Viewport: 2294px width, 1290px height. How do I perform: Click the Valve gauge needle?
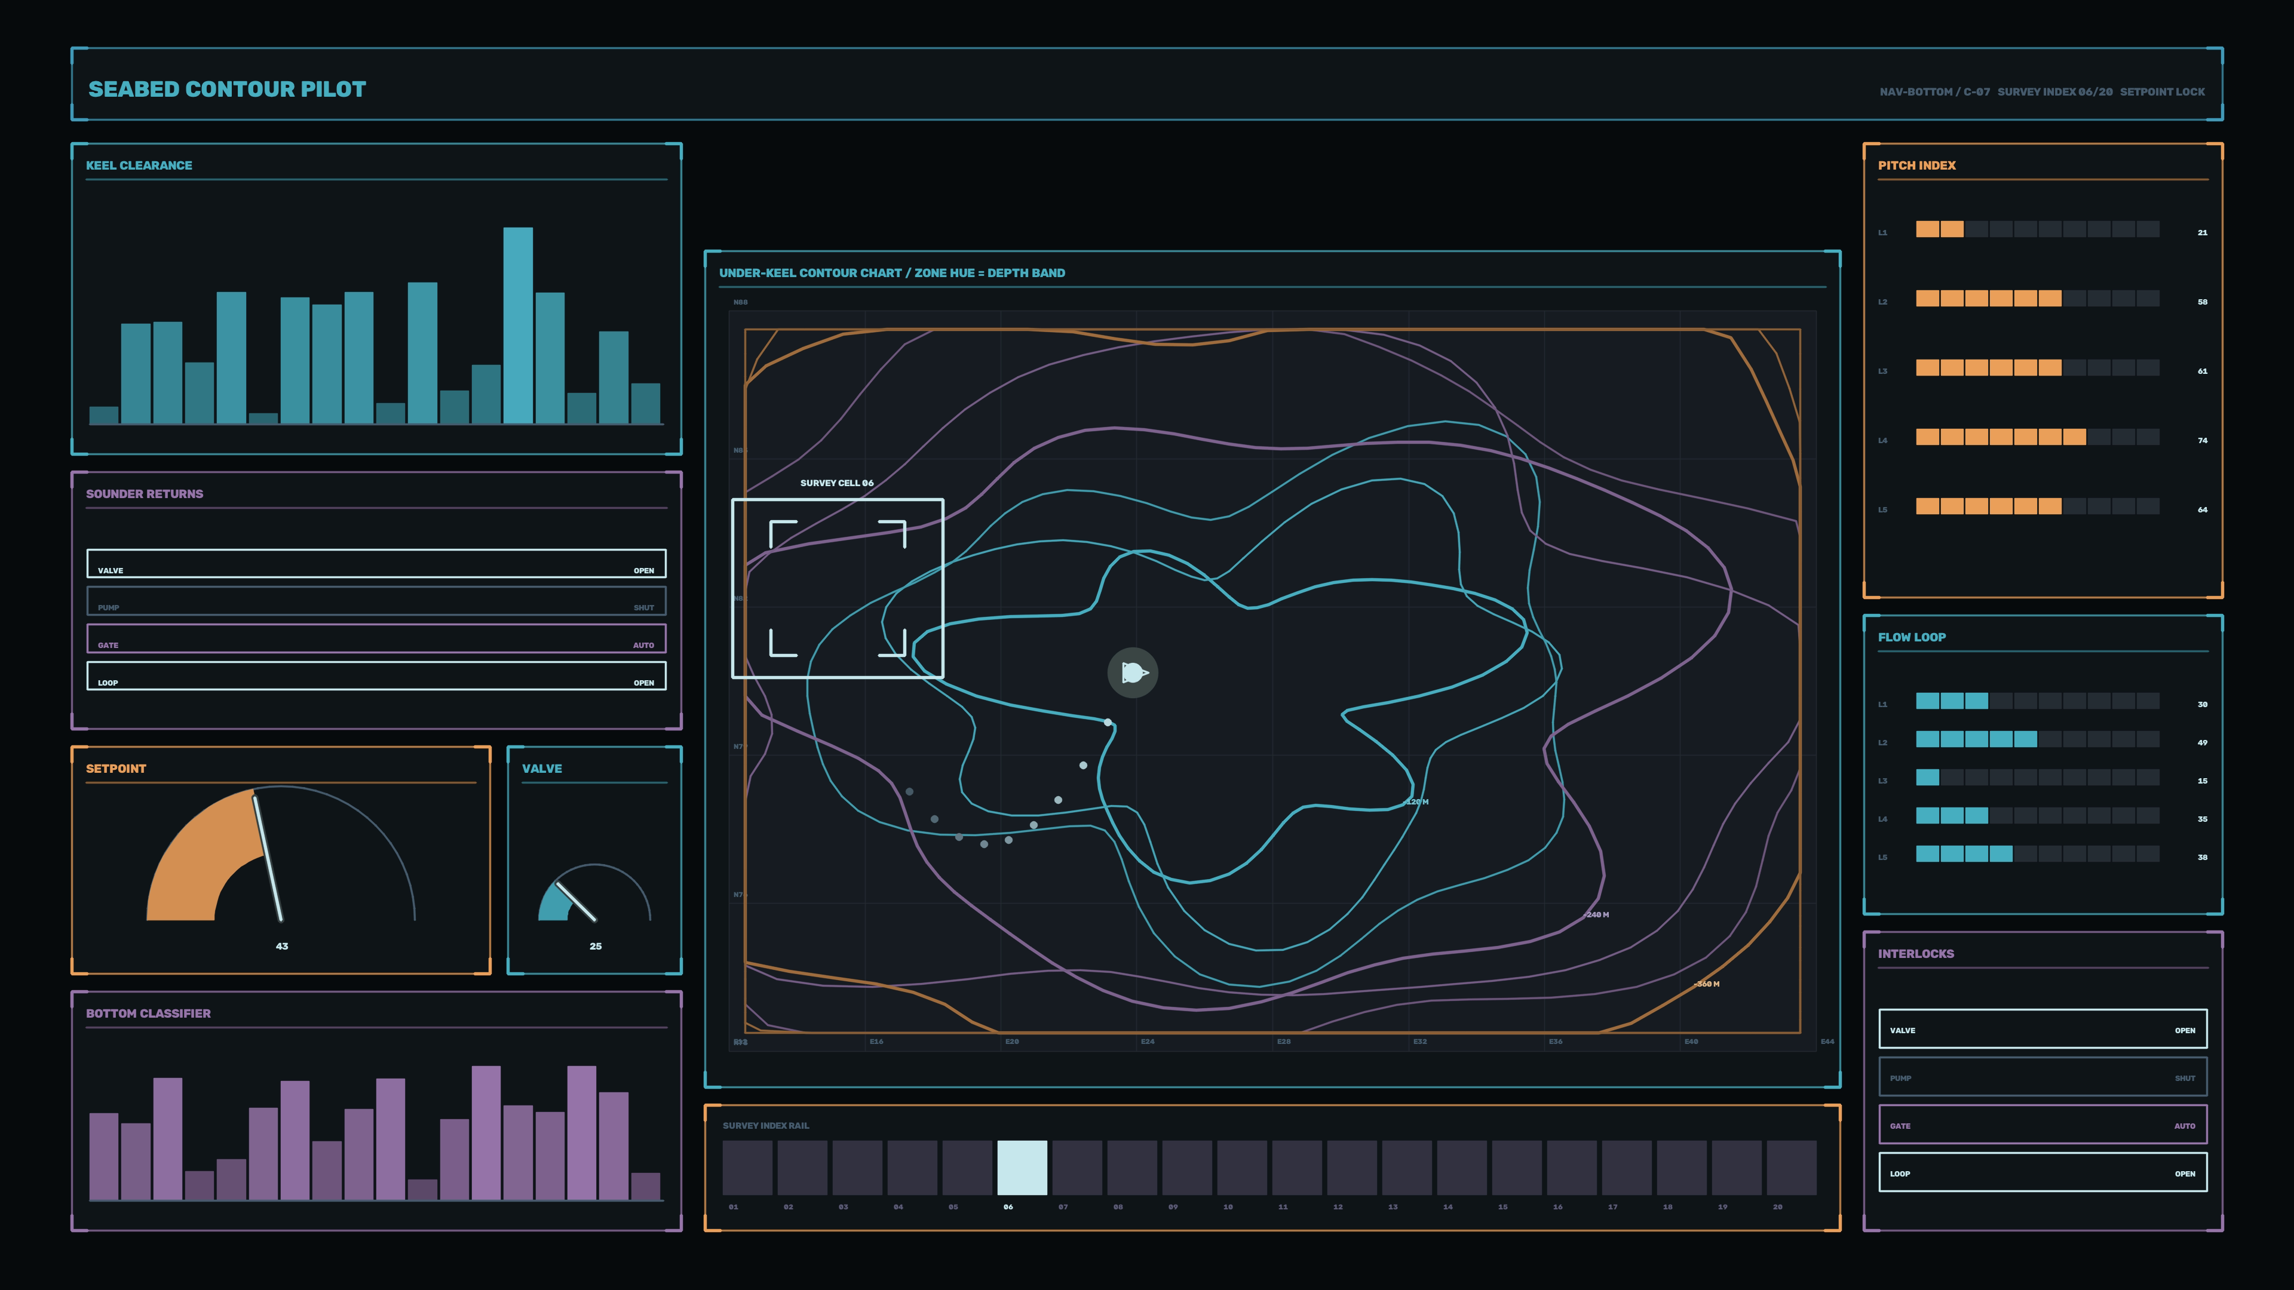[575, 901]
